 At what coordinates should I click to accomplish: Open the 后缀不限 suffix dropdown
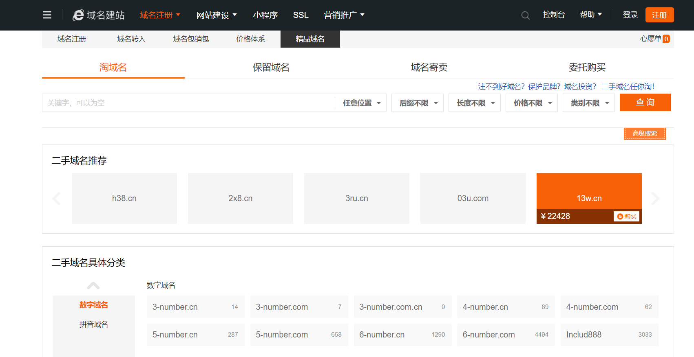[418, 103]
